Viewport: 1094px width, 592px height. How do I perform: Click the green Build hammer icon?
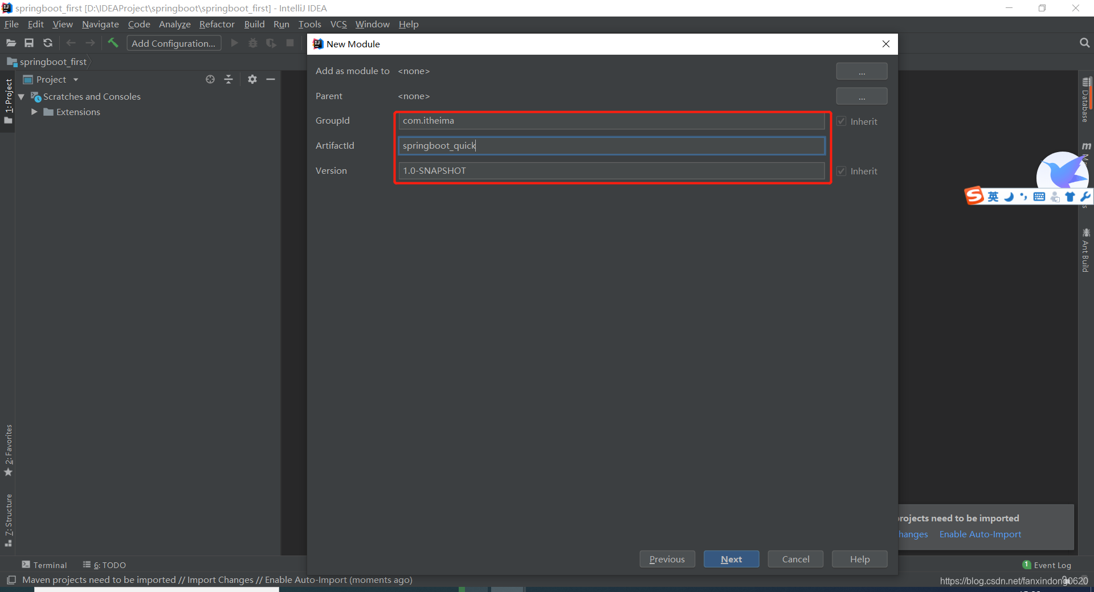pyautogui.click(x=113, y=43)
